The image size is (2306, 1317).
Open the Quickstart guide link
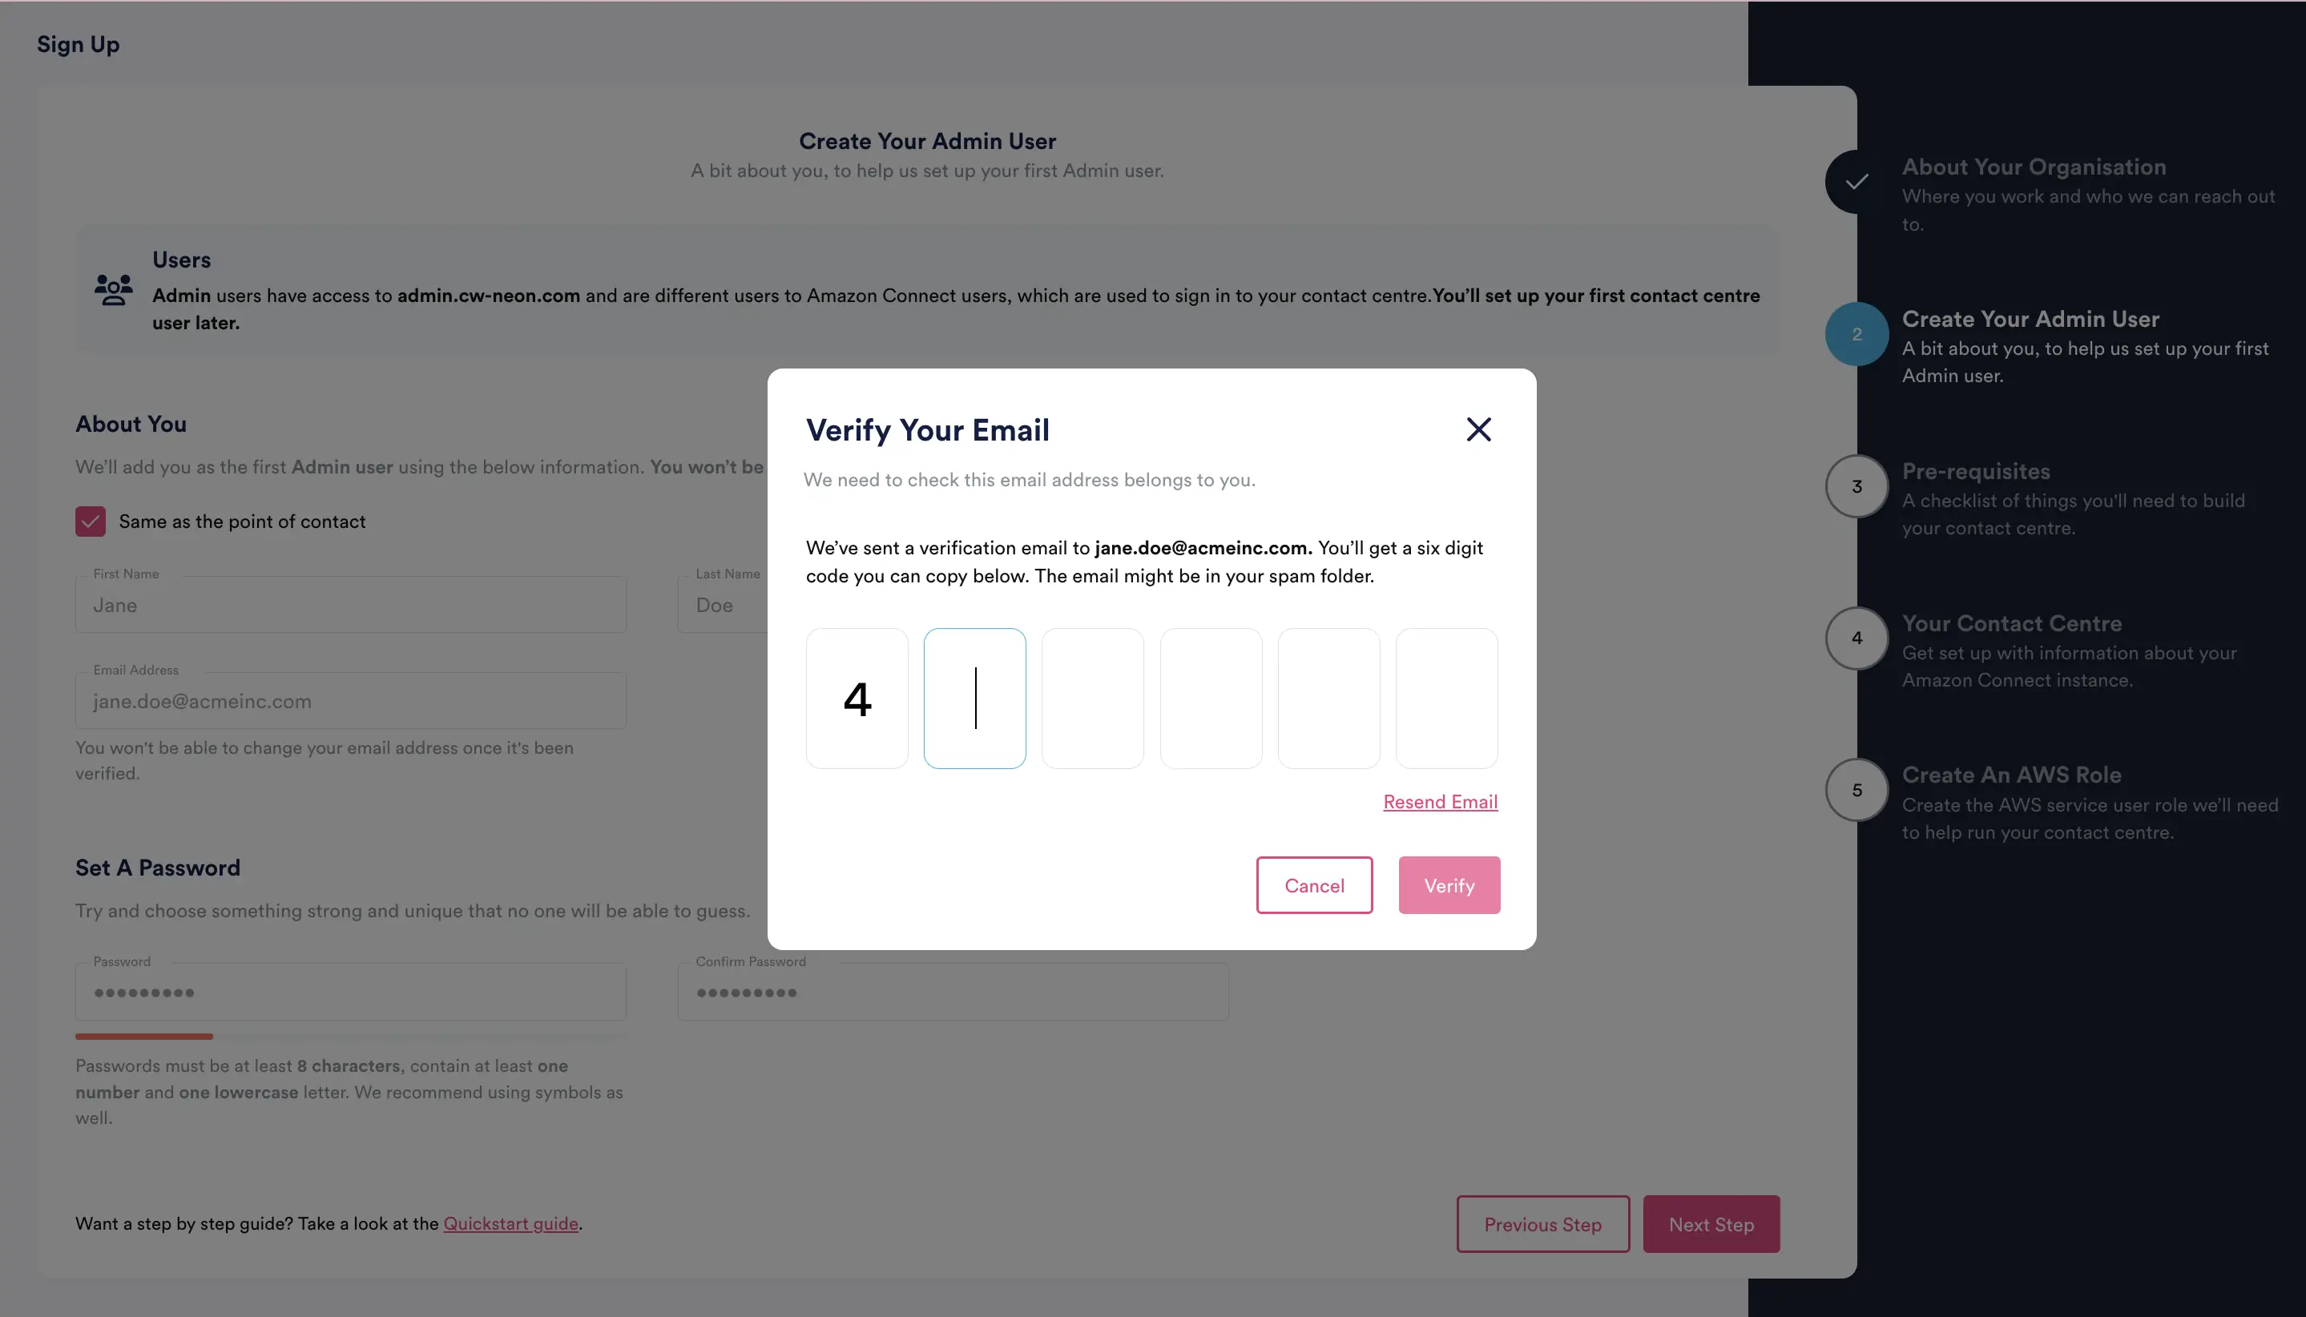click(x=510, y=1223)
